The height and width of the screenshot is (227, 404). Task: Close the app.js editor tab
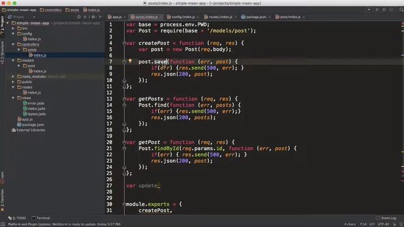pyautogui.click(x=124, y=17)
